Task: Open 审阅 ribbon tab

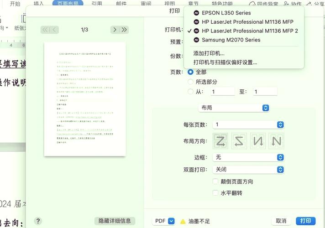Action: pyautogui.click(x=146, y=4)
